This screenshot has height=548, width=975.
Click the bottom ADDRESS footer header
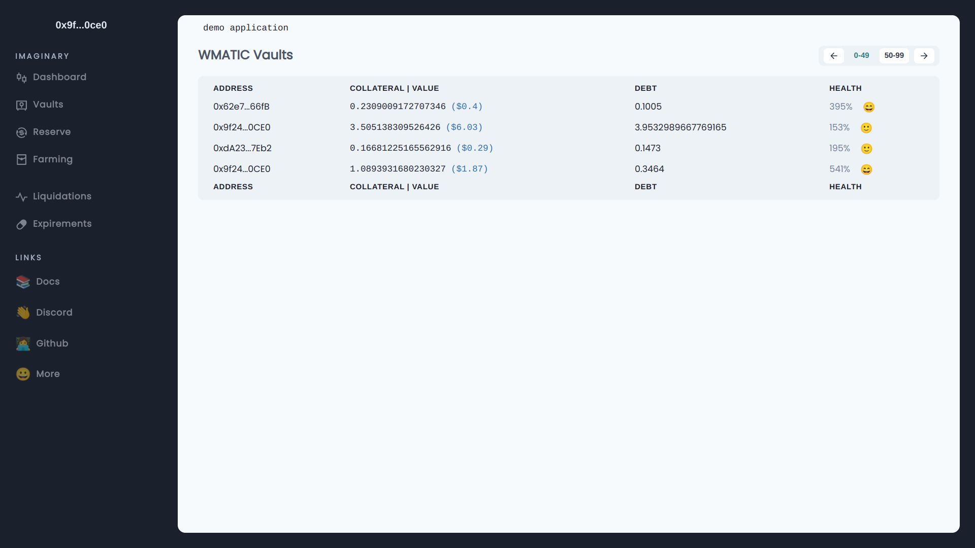point(233,187)
